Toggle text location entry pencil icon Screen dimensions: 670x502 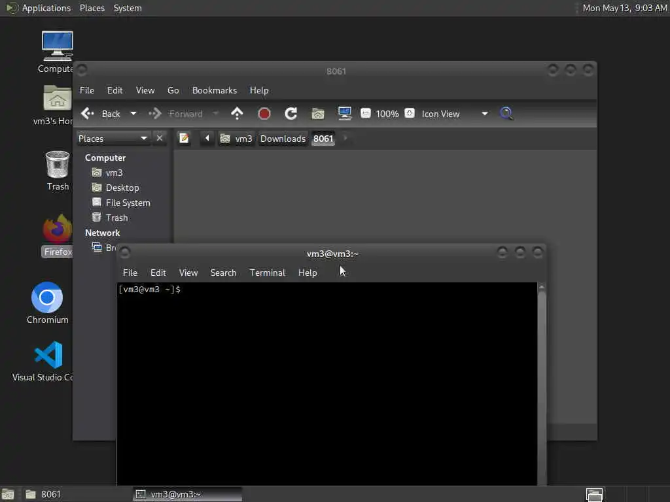[x=184, y=139]
